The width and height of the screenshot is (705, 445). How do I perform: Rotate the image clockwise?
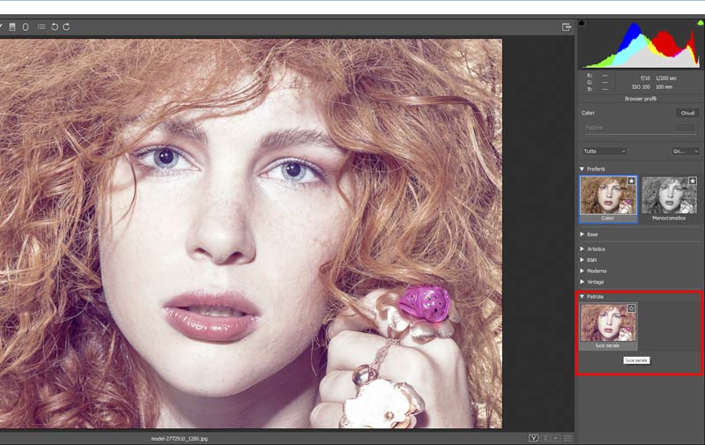coord(66,27)
